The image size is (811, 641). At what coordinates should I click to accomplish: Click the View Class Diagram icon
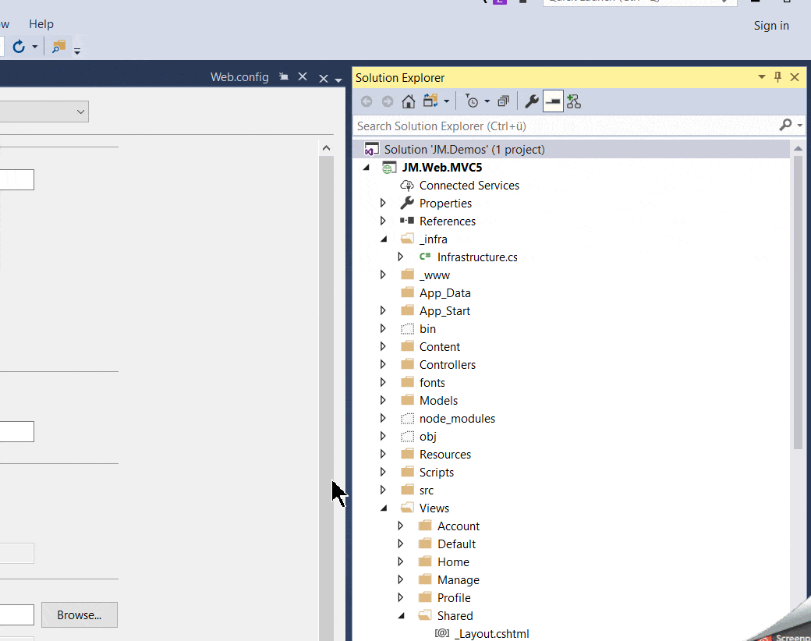[x=574, y=101]
